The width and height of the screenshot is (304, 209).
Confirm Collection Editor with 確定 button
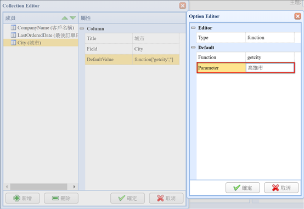127,198
